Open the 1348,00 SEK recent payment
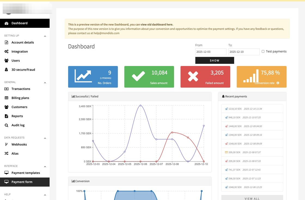The width and height of the screenshot is (305, 200). point(252,135)
